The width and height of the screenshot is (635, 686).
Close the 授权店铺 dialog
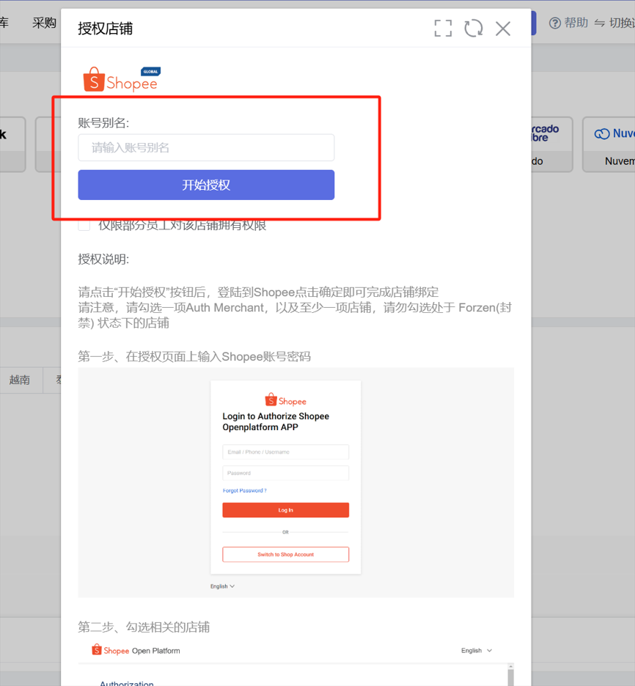[503, 29]
